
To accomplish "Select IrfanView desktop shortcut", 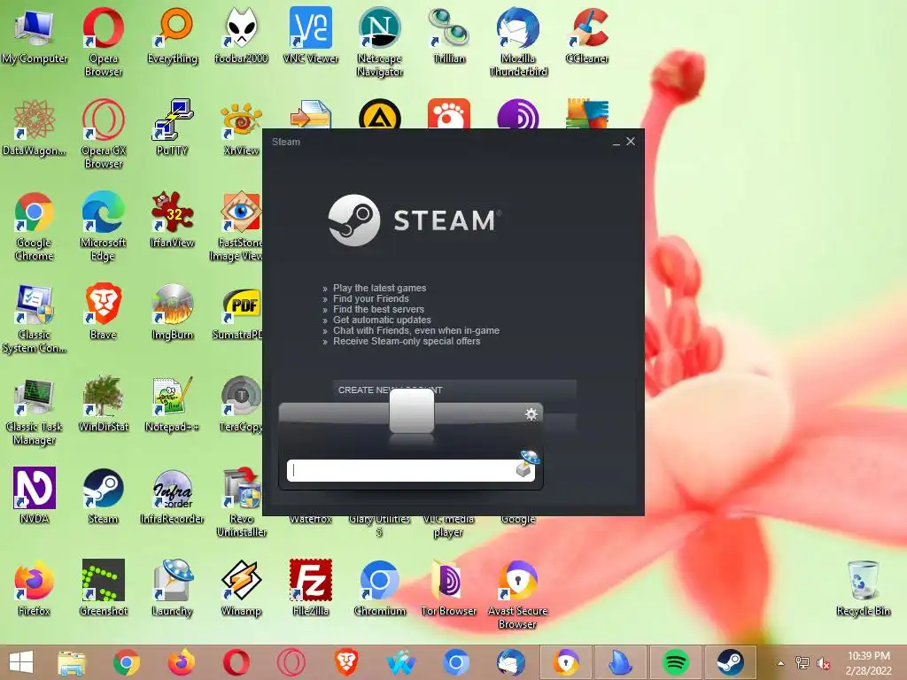I will pyautogui.click(x=173, y=220).
